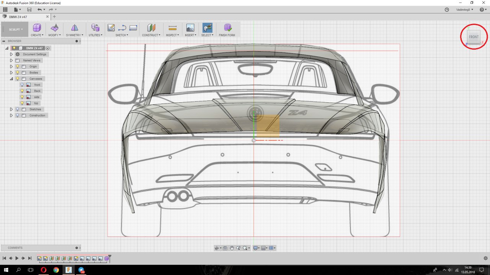Jump to timeline beginning

(x=4, y=259)
